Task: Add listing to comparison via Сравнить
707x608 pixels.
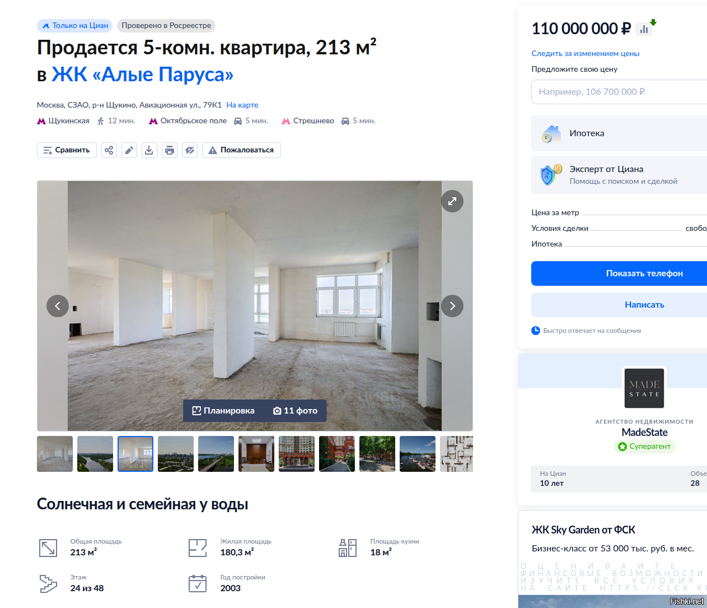Action: pyautogui.click(x=67, y=150)
